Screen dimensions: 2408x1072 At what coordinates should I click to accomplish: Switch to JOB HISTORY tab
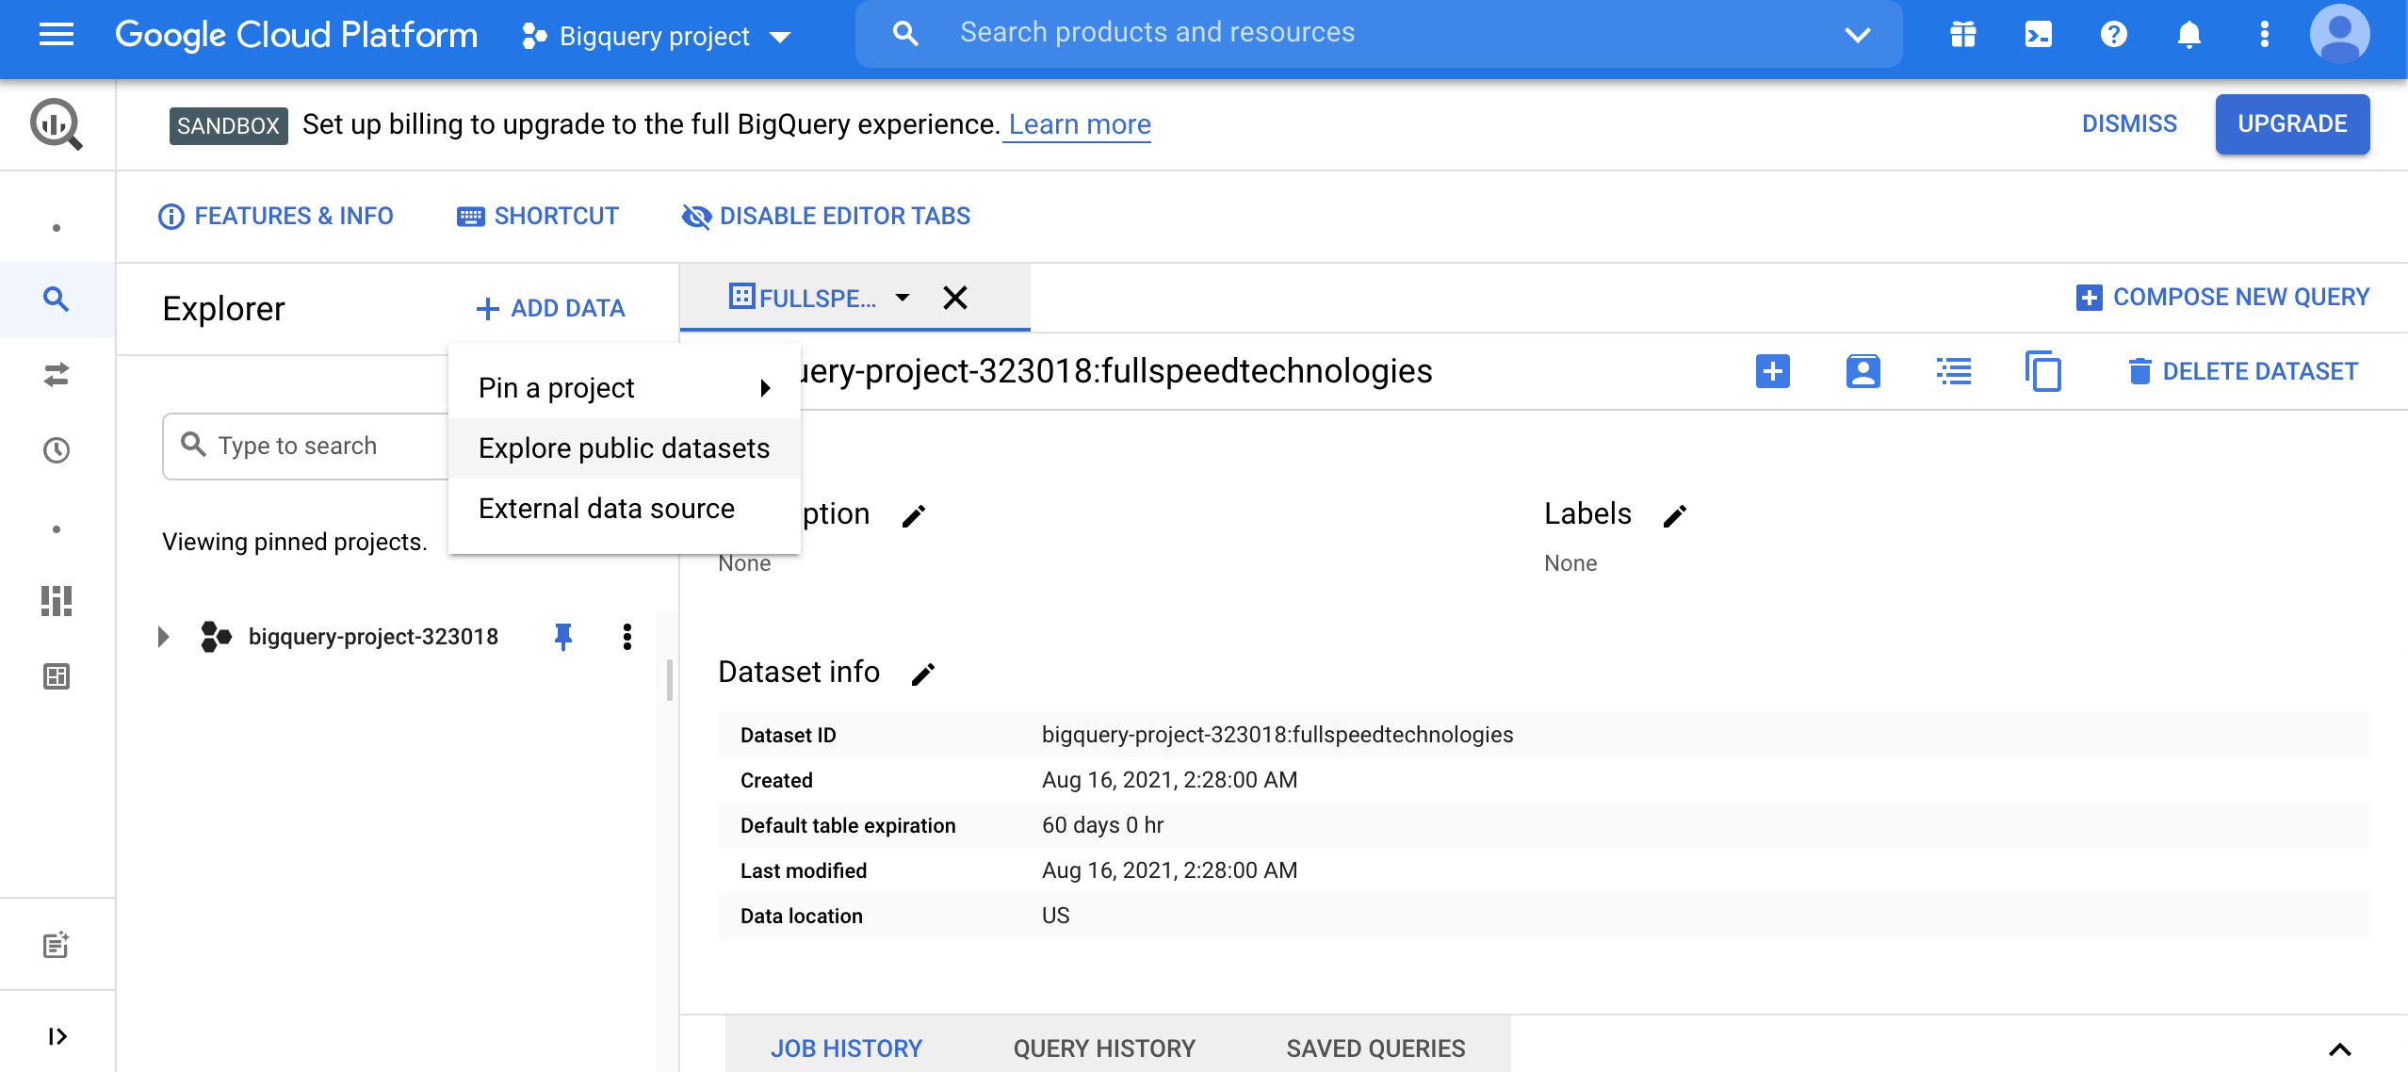(846, 1048)
